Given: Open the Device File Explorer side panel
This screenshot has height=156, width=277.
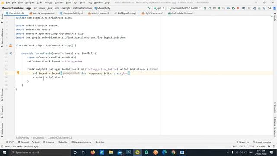Looking at the screenshot, I should click(x=275, y=127).
